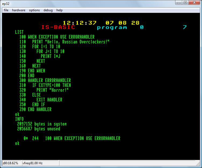The image size is (202, 168).
Task: Click the 07 08 28 date display
Action: 122,23
